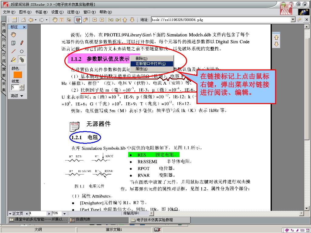Open the 历史 side tab

[x=4, y=42]
